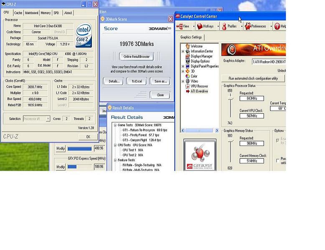Collapse the Game Tests node
The image size is (325, 250).
tap(115, 125)
